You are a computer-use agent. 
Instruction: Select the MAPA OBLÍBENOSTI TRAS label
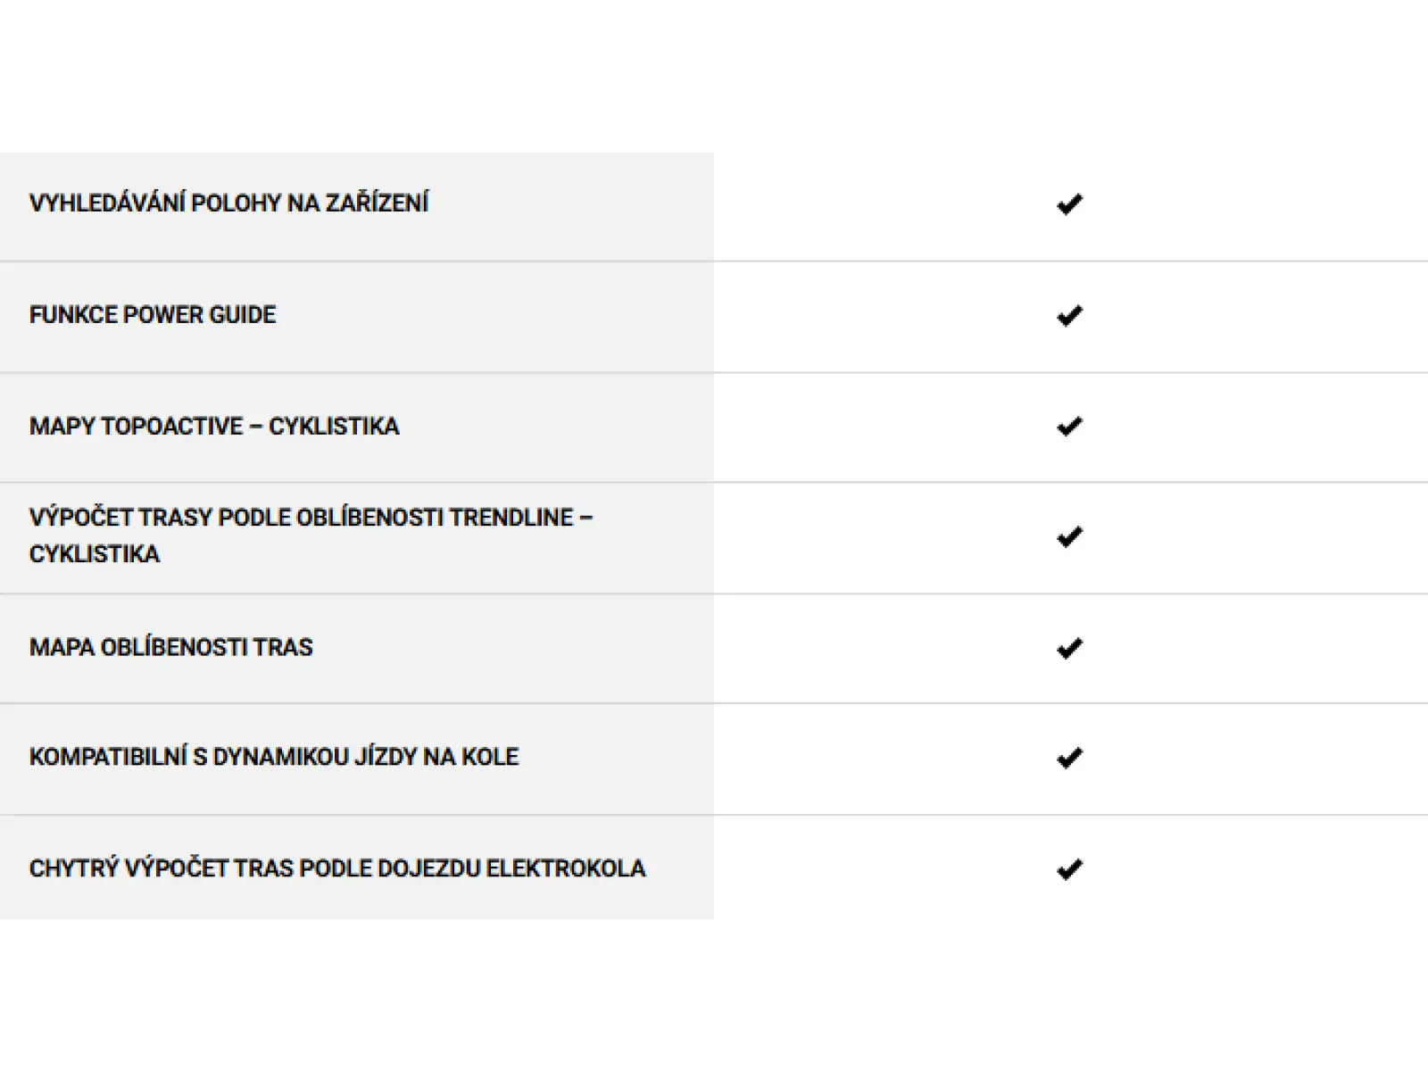click(x=170, y=647)
